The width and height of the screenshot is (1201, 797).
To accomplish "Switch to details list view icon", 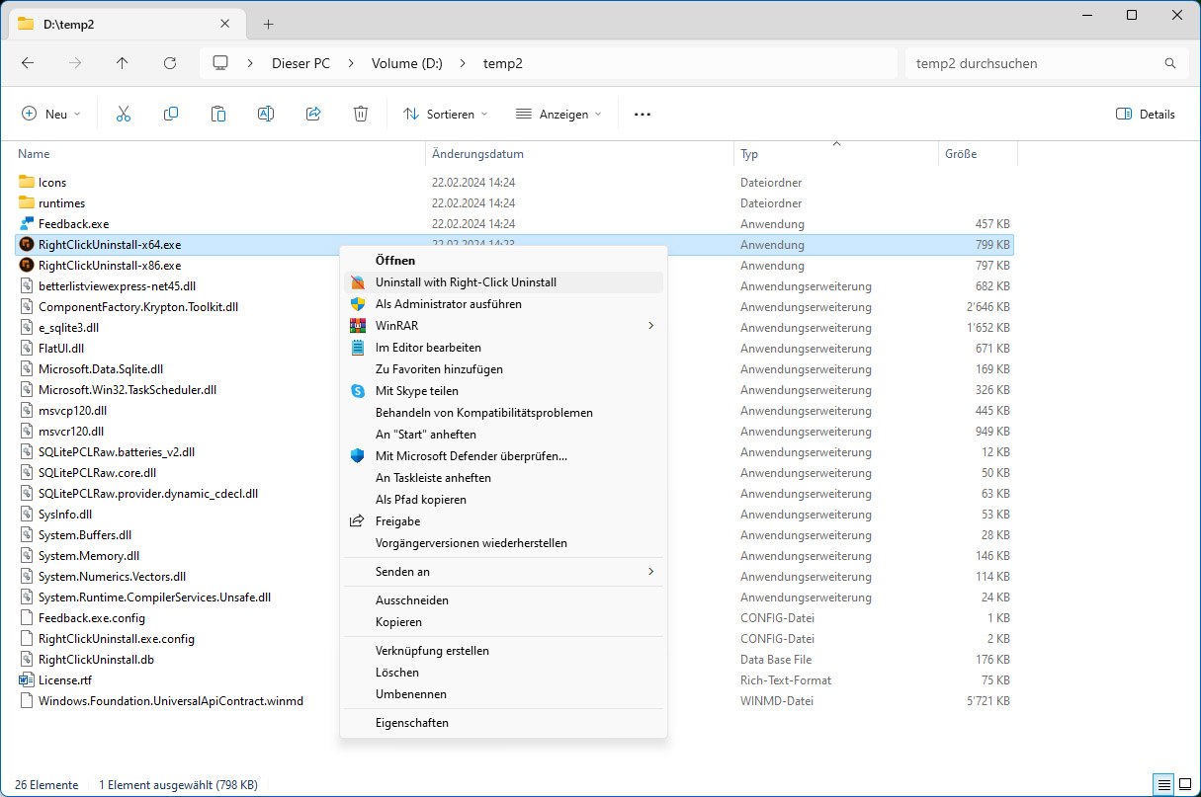I will 1162,784.
